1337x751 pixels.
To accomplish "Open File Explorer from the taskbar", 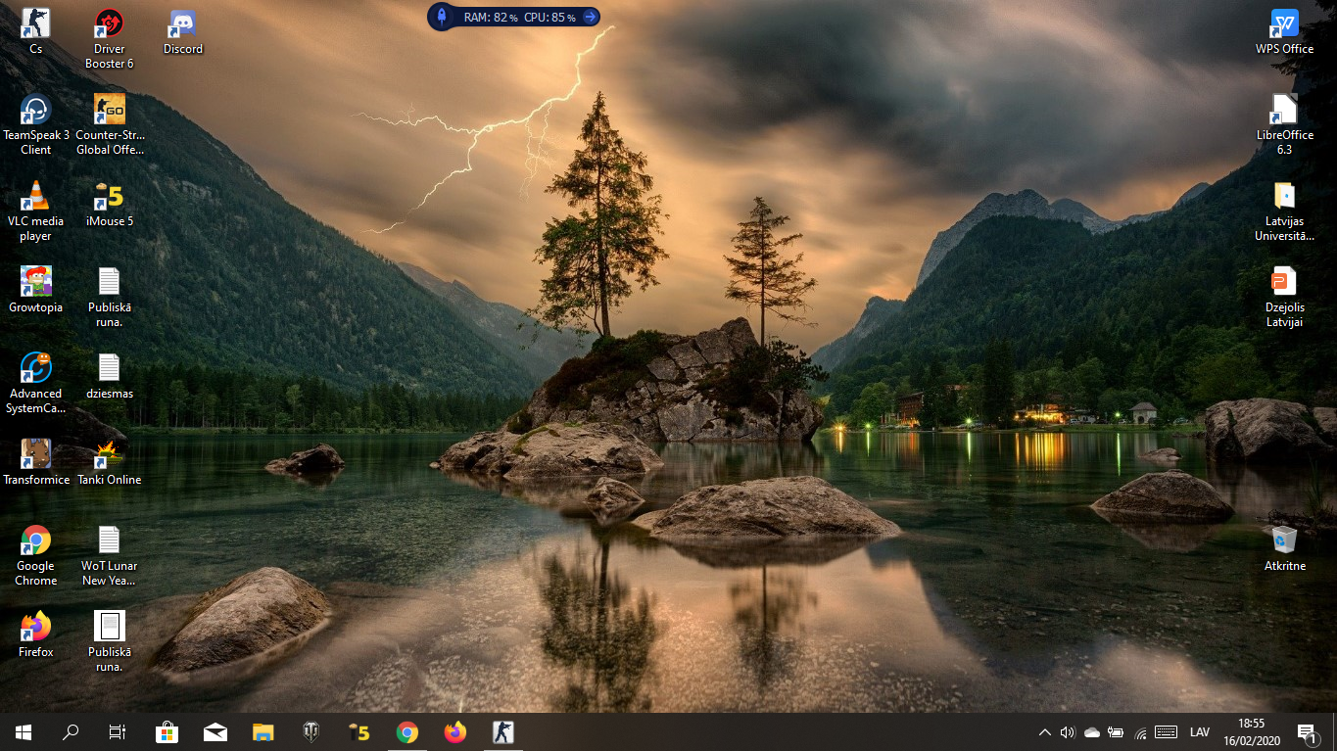I will (x=263, y=731).
